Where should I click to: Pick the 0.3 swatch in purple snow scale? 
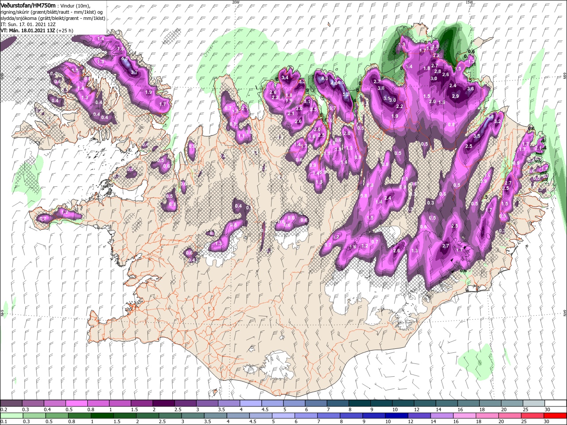click(33, 403)
